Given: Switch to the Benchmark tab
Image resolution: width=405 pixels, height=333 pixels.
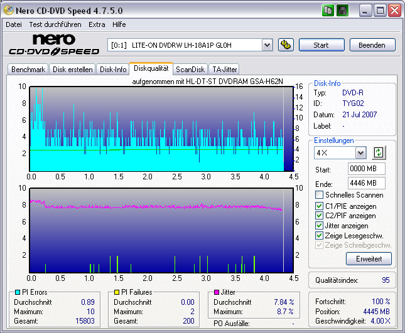Looking at the screenshot, I should tap(28, 70).
